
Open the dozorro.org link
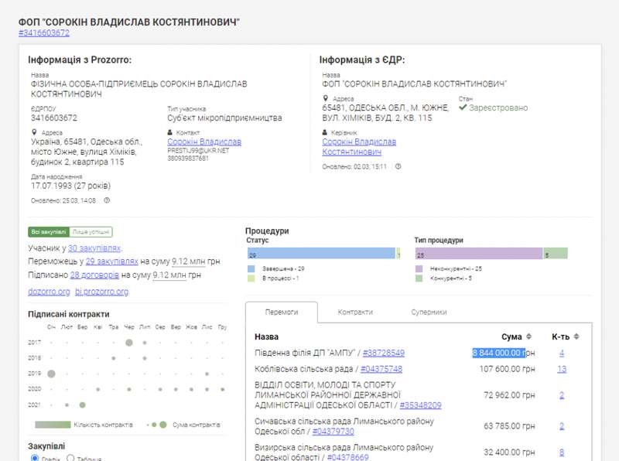[47, 292]
